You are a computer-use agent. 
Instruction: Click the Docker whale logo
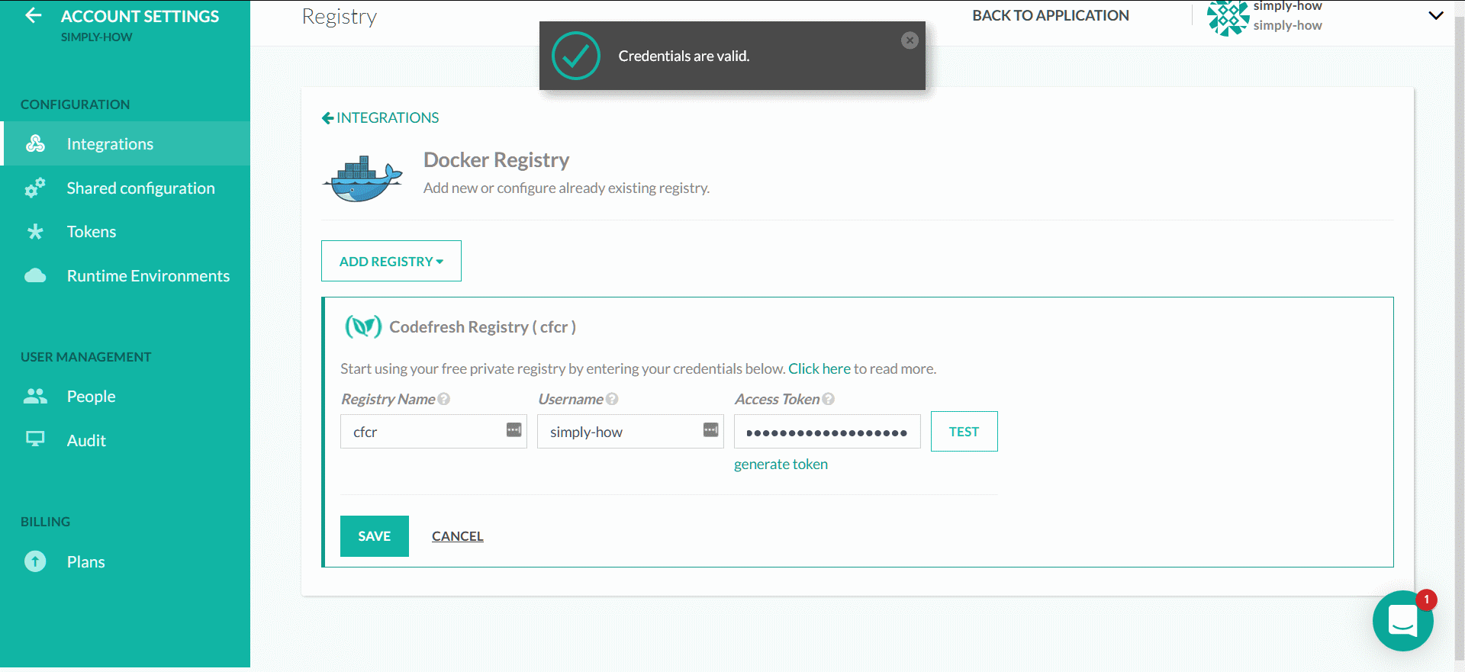pyautogui.click(x=362, y=178)
